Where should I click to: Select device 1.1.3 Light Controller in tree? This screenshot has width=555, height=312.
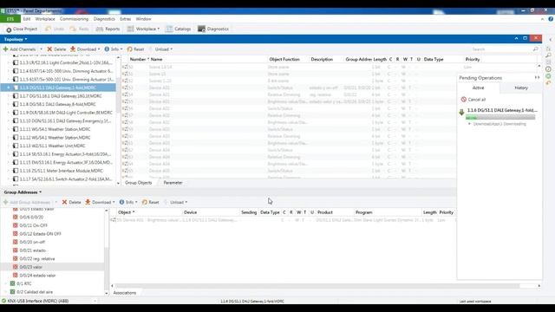coord(66,62)
